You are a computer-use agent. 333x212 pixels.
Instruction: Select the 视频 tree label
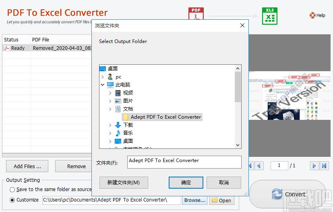[x=128, y=93]
